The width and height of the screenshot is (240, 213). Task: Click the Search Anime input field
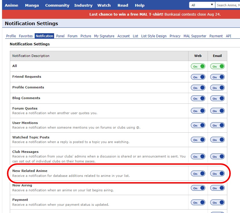228,5
